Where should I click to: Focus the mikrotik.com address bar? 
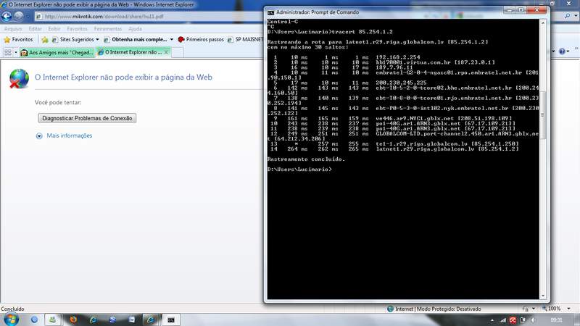tap(148, 16)
